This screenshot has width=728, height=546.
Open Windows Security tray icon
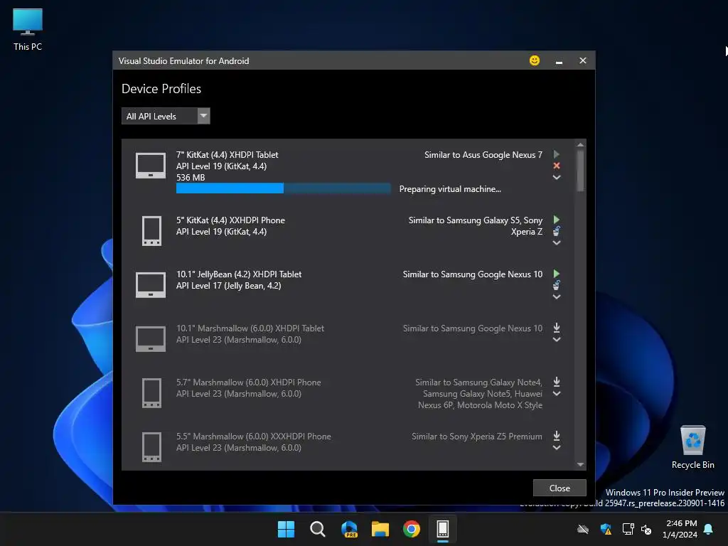point(606,529)
